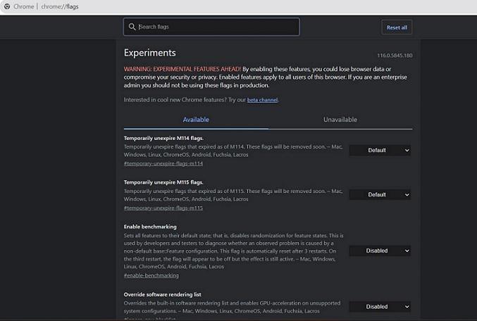The width and height of the screenshot is (477, 321).
Task: Focus the Search flags input field
Action: coord(215,27)
